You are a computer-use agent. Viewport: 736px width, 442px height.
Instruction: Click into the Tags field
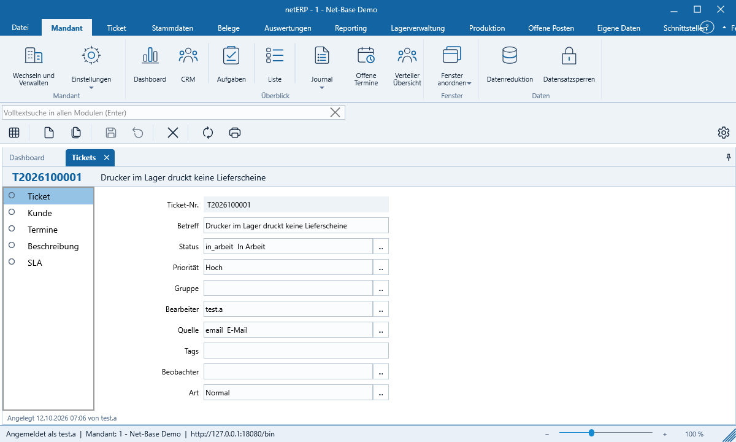pos(296,351)
